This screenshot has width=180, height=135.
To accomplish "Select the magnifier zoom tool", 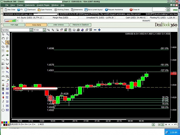I will [7, 34].
